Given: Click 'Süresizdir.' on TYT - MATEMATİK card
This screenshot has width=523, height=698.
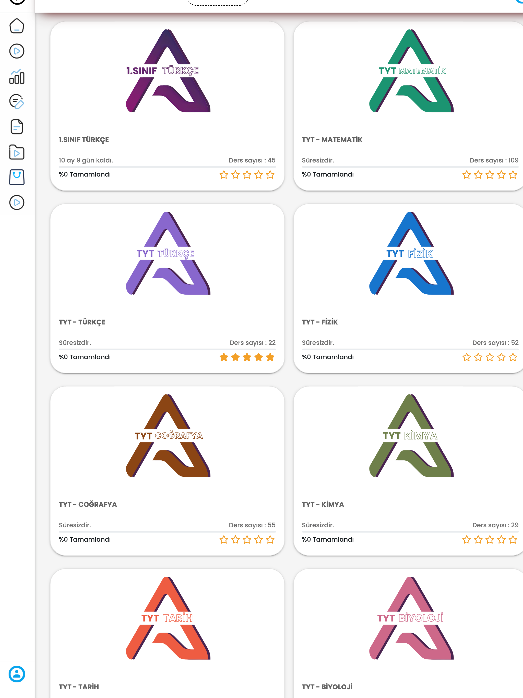Looking at the screenshot, I should 318,160.
